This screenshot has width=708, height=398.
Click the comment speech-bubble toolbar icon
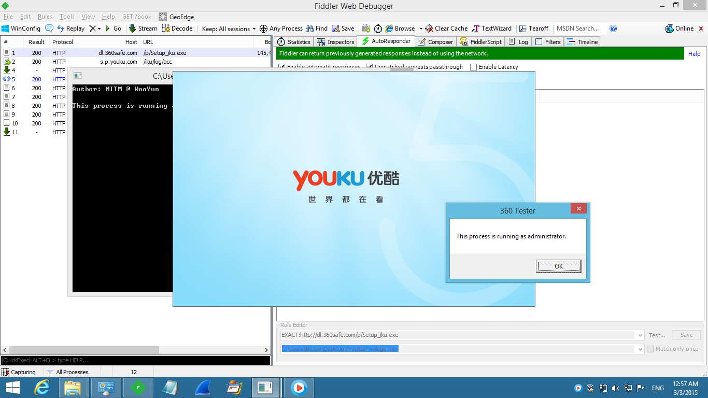(x=49, y=29)
